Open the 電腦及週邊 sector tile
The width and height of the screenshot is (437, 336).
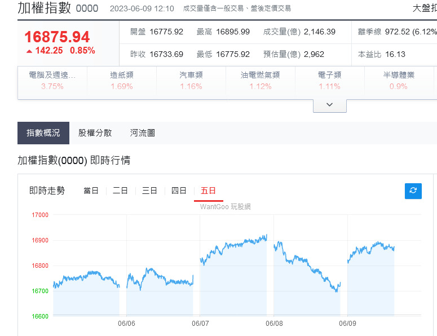(52, 81)
